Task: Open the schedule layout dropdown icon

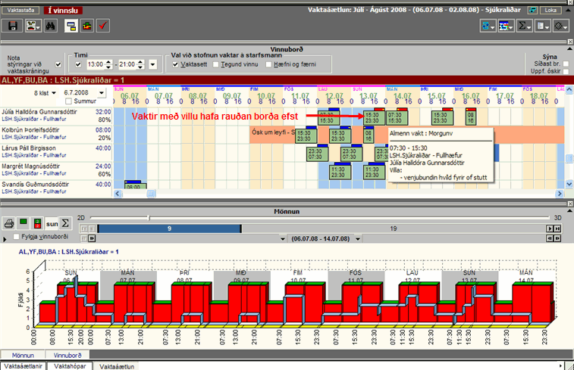Action: 33,26
